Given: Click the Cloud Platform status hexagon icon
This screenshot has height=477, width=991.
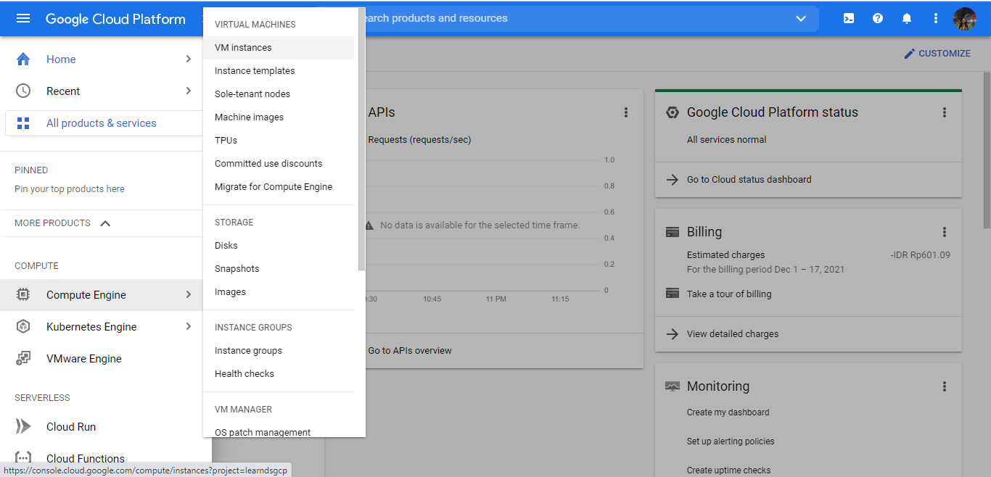Looking at the screenshot, I should [673, 112].
